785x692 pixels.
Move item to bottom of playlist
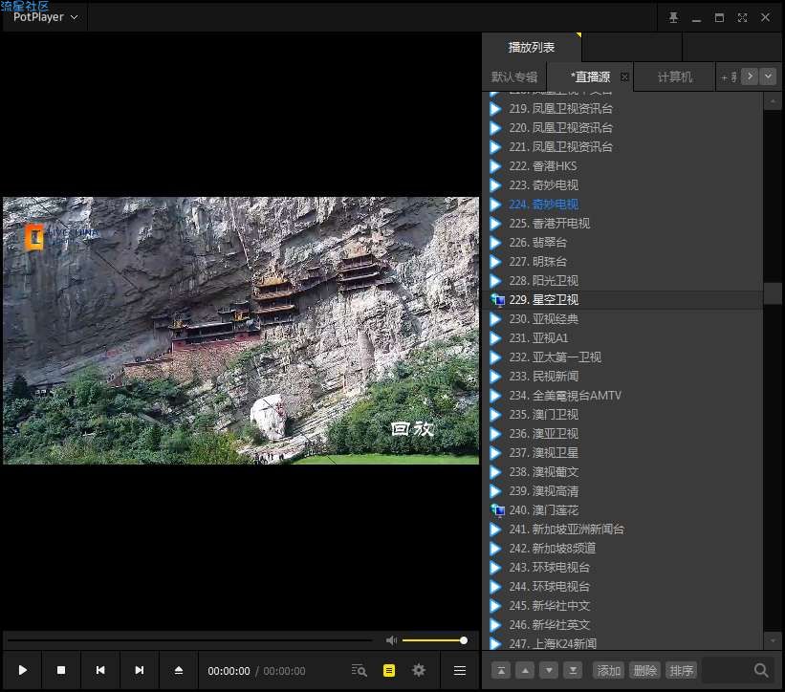pos(574,670)
